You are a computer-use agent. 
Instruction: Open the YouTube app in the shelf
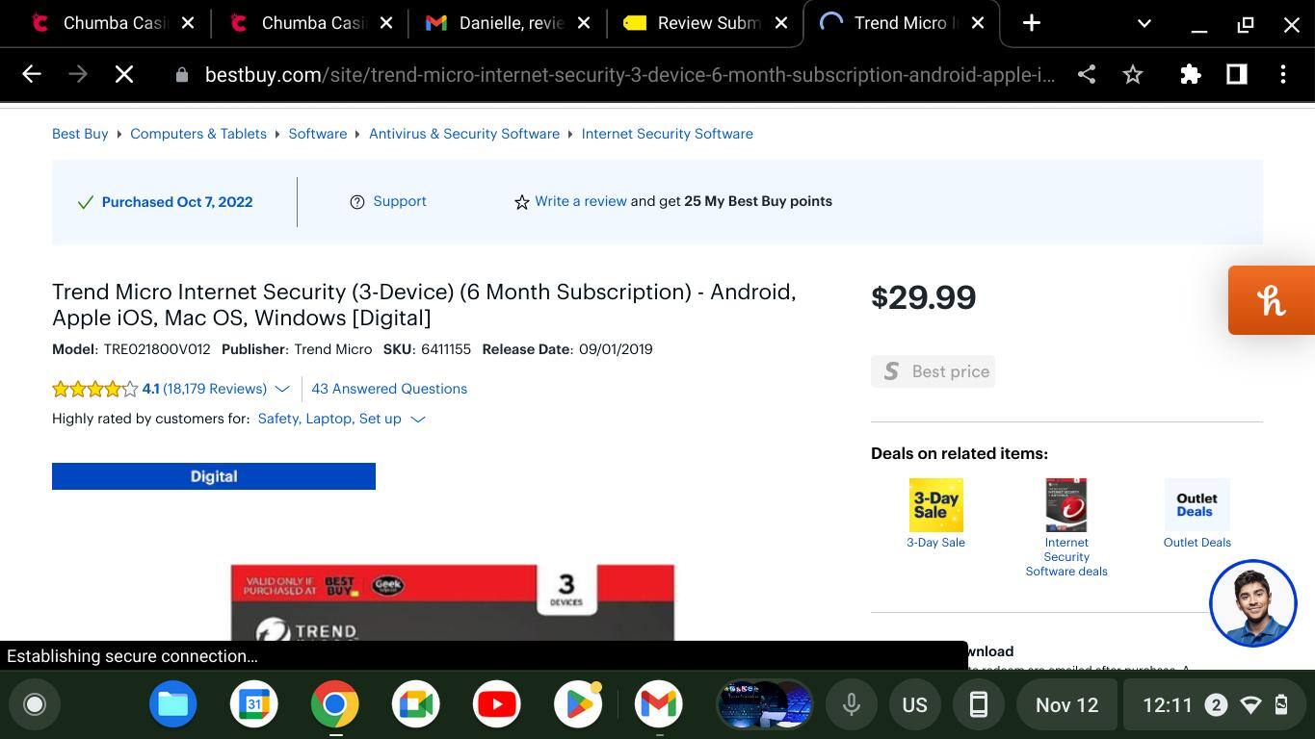point(497,704)
